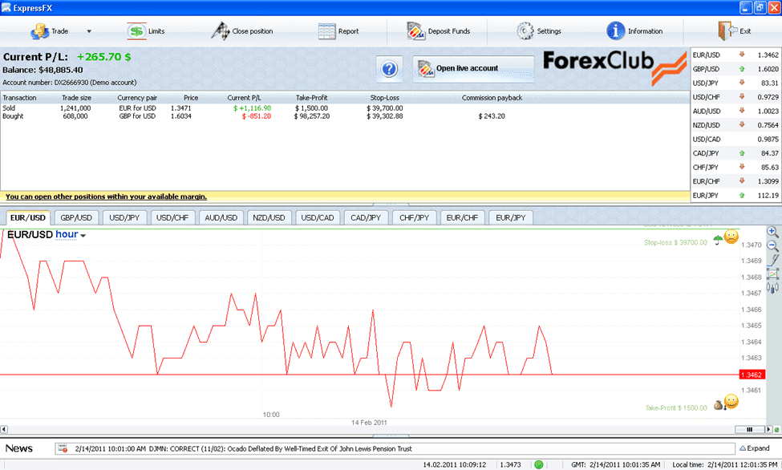This screenshot has width=782, height=470.
Task: Zoom out the chart with magnifier minus
Action: click(773, 245)
